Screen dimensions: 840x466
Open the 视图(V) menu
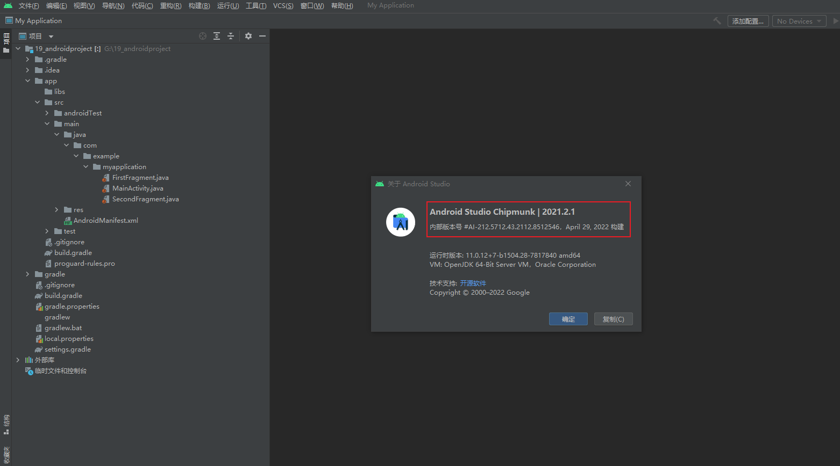tap(84, 5)
